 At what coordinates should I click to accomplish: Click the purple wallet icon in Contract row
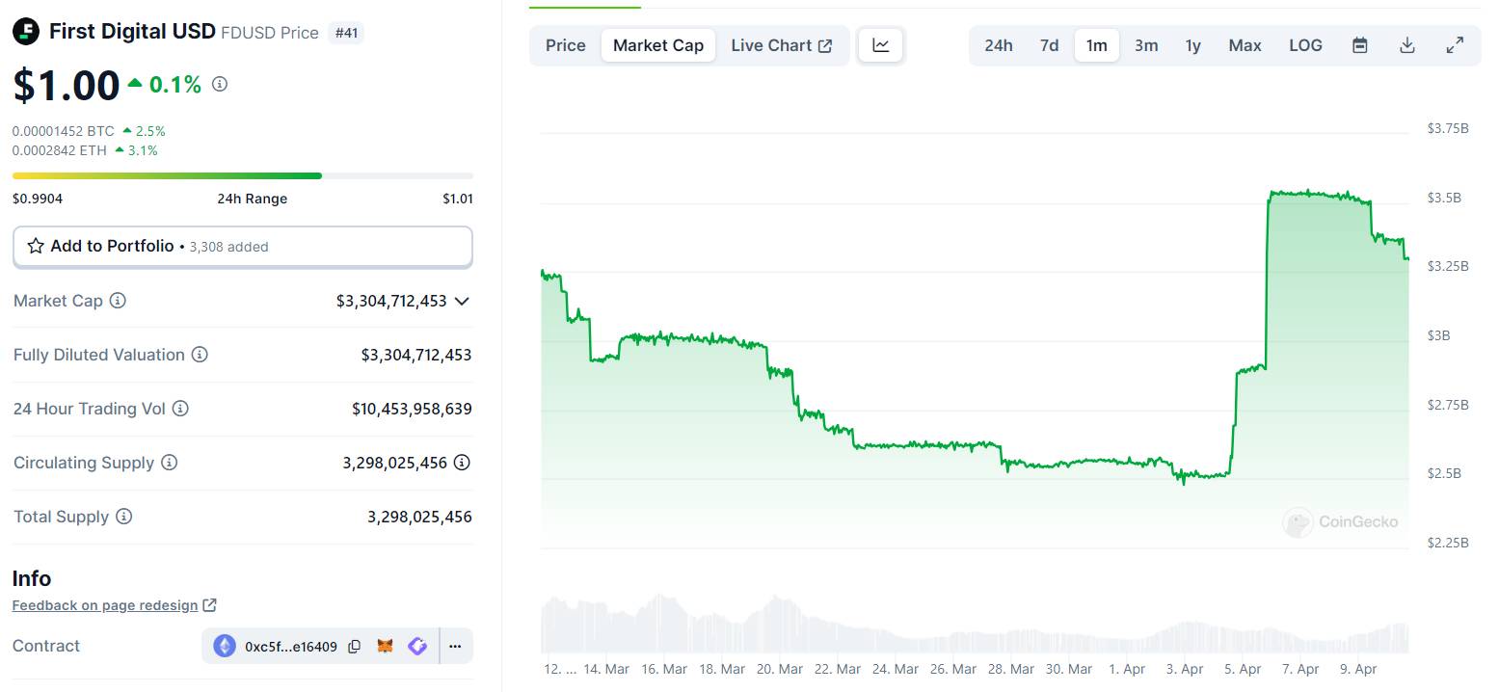(x=417, y=646)
